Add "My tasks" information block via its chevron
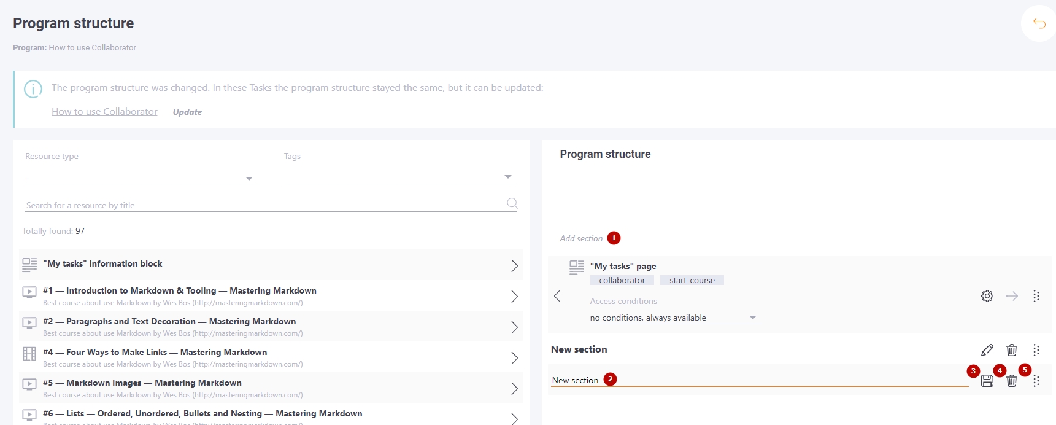1056x425 pixels. click(x=514, y=265)
